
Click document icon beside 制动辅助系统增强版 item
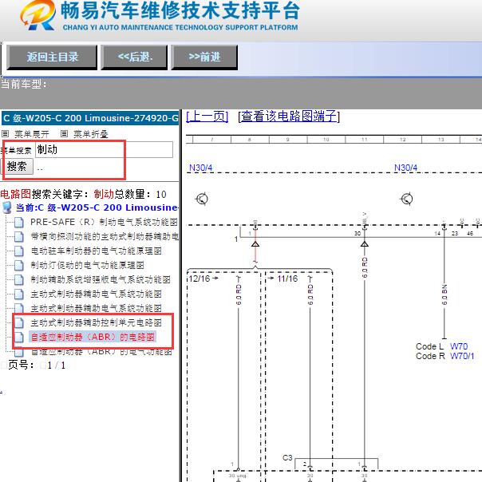tap(18, 279)
